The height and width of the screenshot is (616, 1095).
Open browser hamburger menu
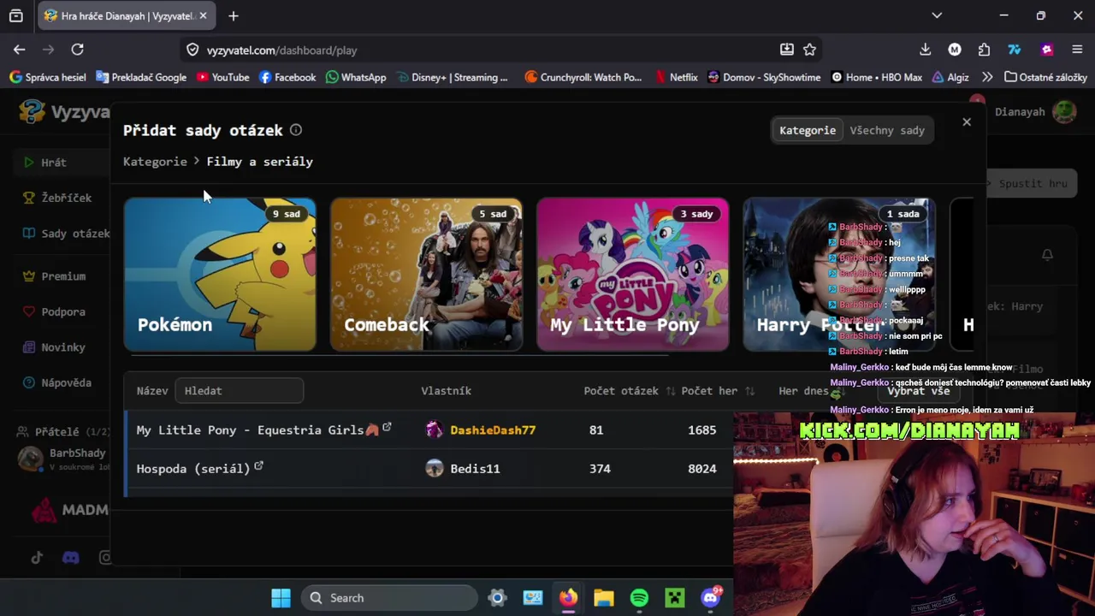point(1077,50)
